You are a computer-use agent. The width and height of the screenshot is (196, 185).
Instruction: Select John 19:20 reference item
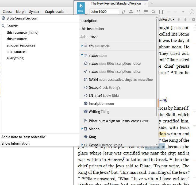click(x=89, y=37)
